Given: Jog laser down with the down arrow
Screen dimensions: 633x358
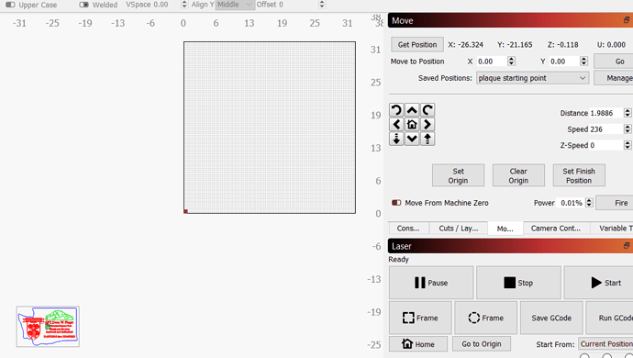Looking at the screenshot, I should [x=412, y=139].
